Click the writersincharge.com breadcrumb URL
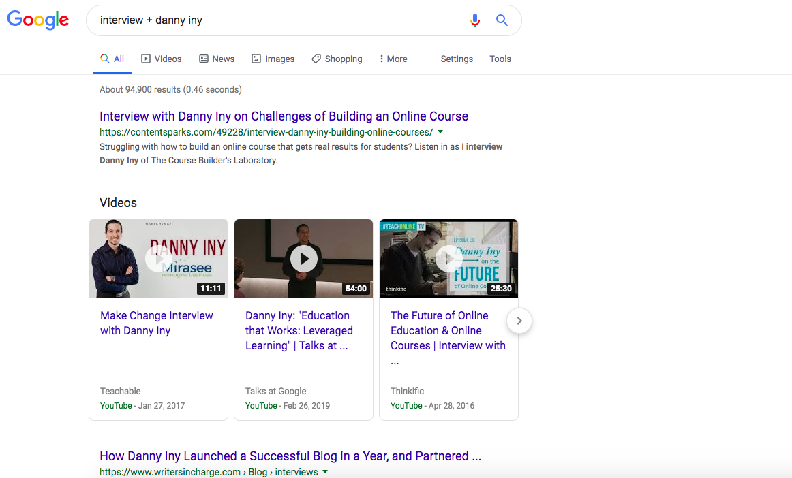This screenshot has width=792, height=478. [209, 472]
